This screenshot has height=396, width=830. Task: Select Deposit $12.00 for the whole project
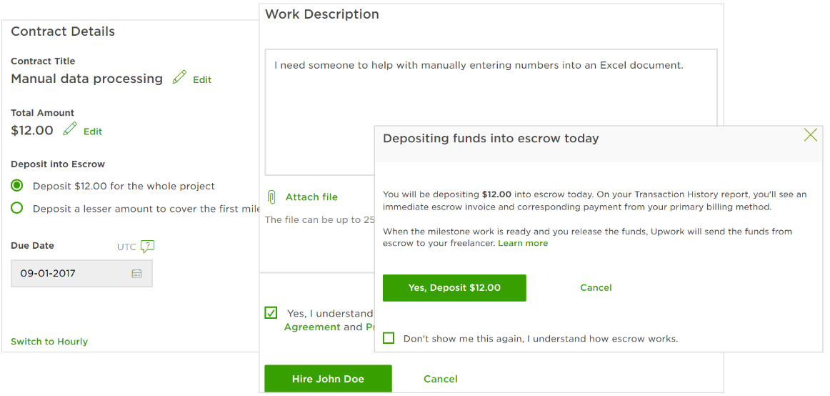coord(17,186)
